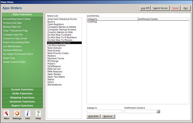Click the Remove button
193x123 pixels.
pos(108,116)
